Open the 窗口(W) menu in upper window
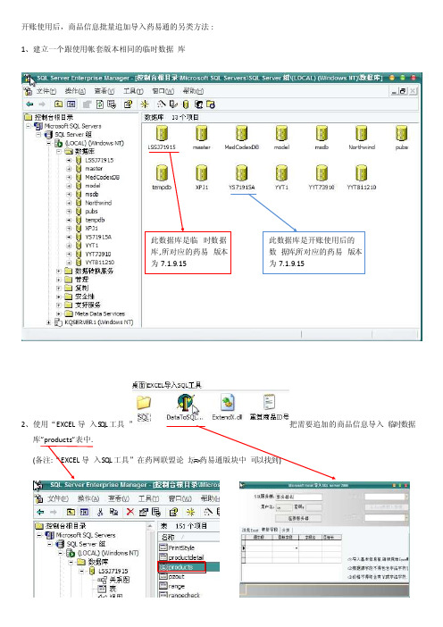 (x=163, y=91)
